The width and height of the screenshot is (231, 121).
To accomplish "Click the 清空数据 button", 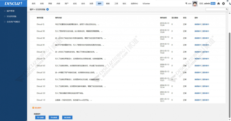I will (67, 117).
